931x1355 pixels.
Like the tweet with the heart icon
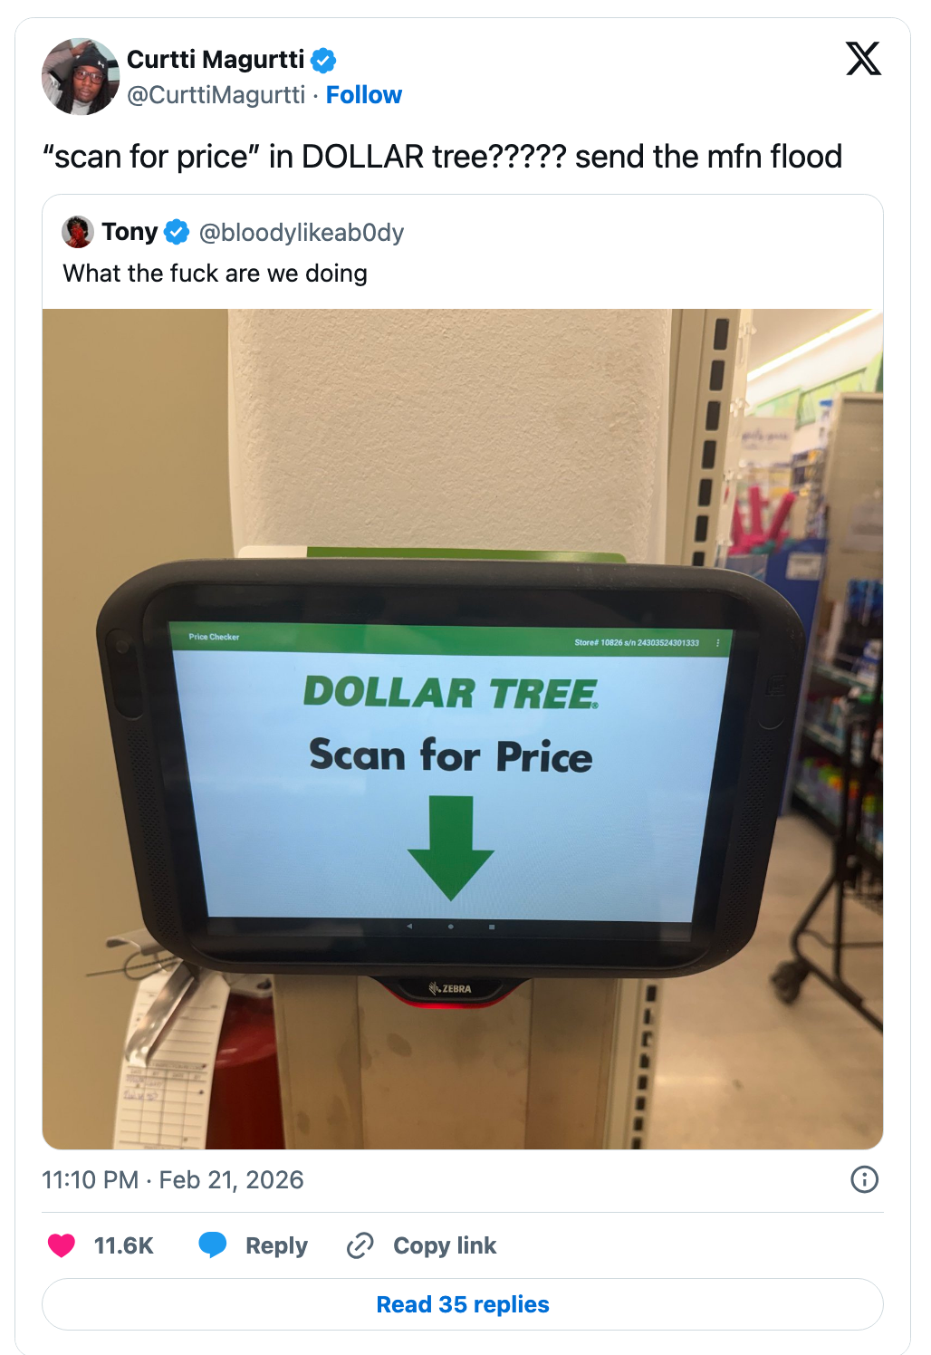pos(62,1245)
